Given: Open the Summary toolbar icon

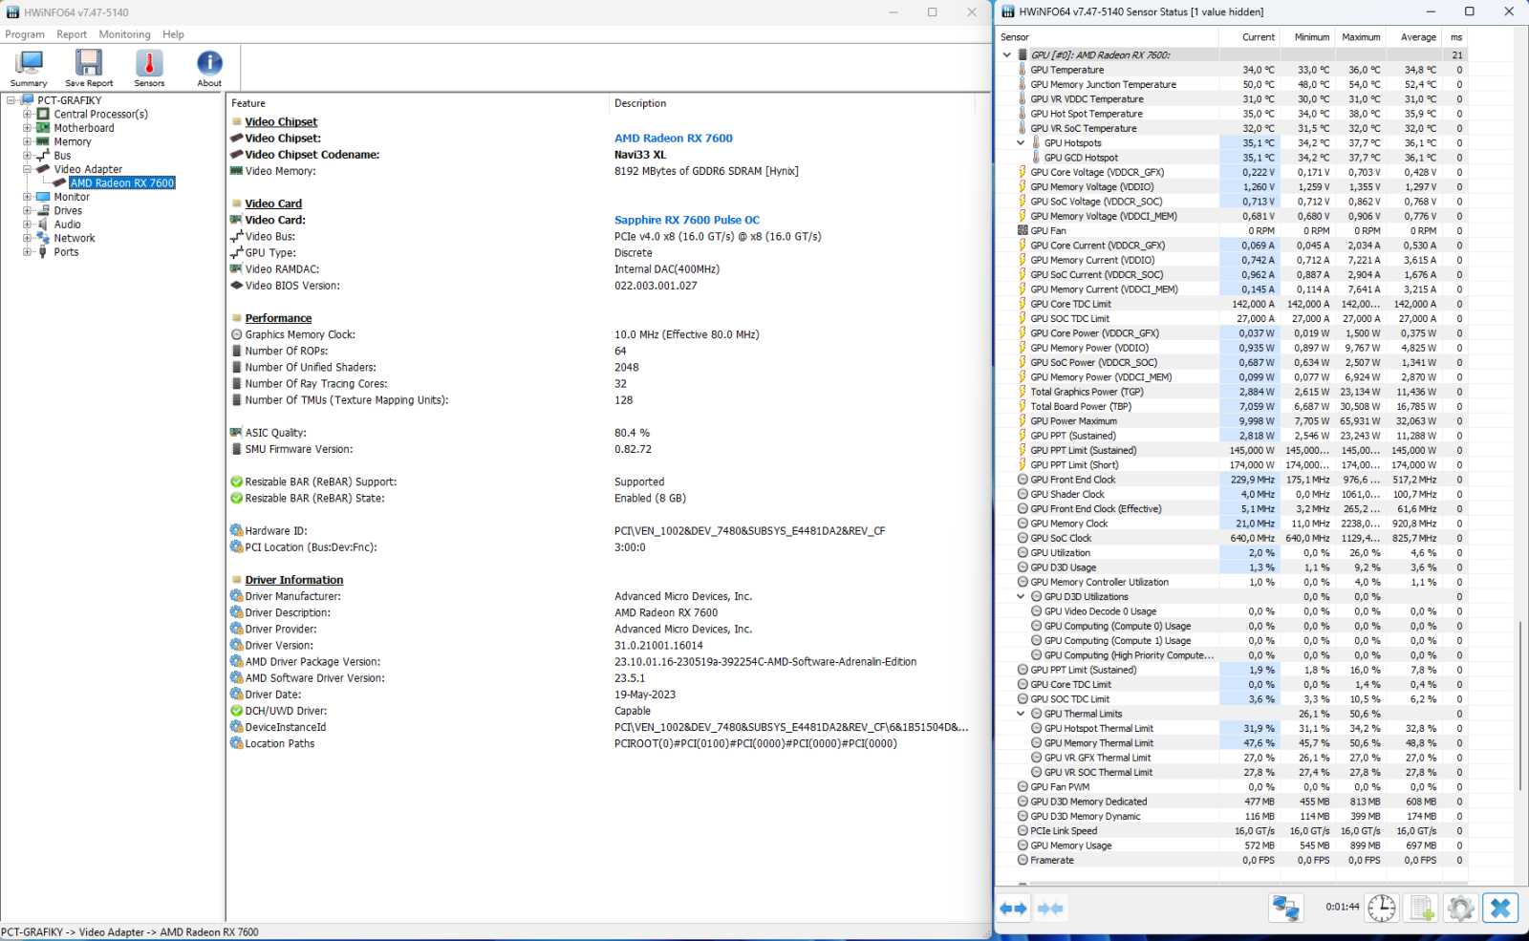Looking at the screenshot, I should (29, 69).
